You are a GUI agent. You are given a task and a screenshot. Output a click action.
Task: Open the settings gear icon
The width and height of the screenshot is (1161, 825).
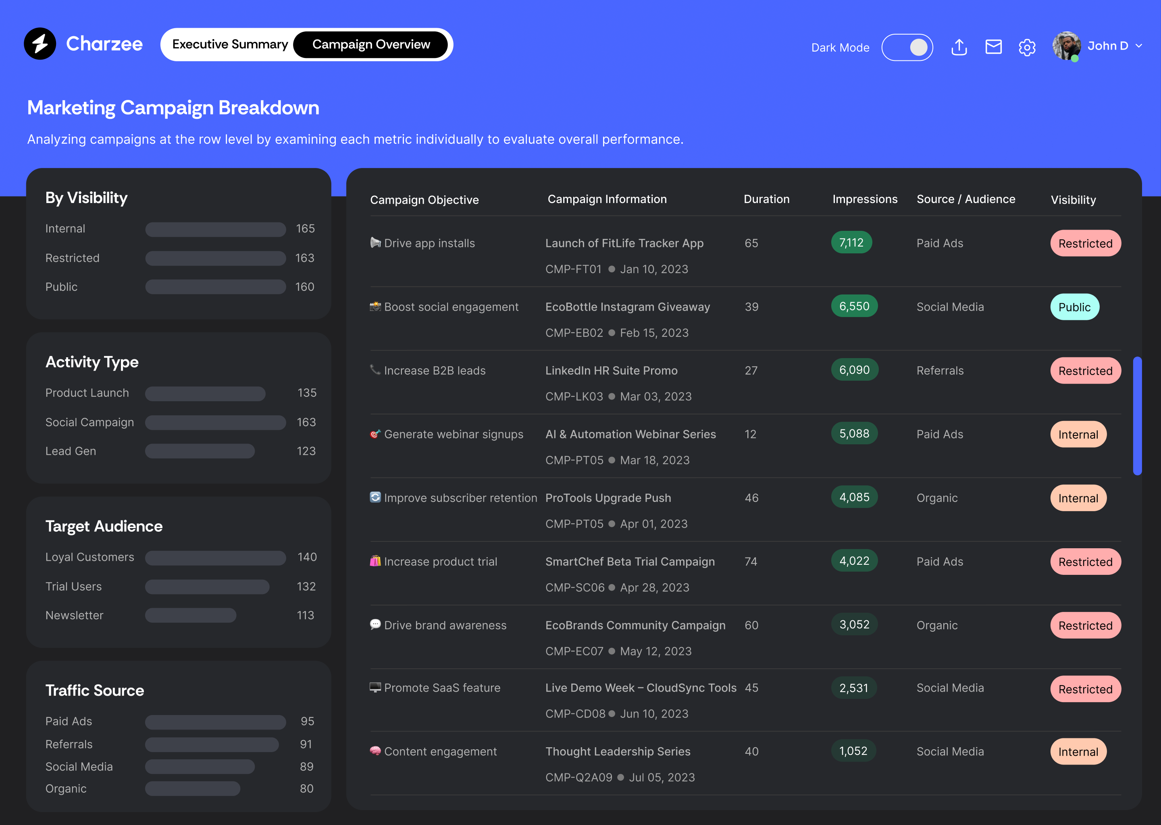[1027, 47]
